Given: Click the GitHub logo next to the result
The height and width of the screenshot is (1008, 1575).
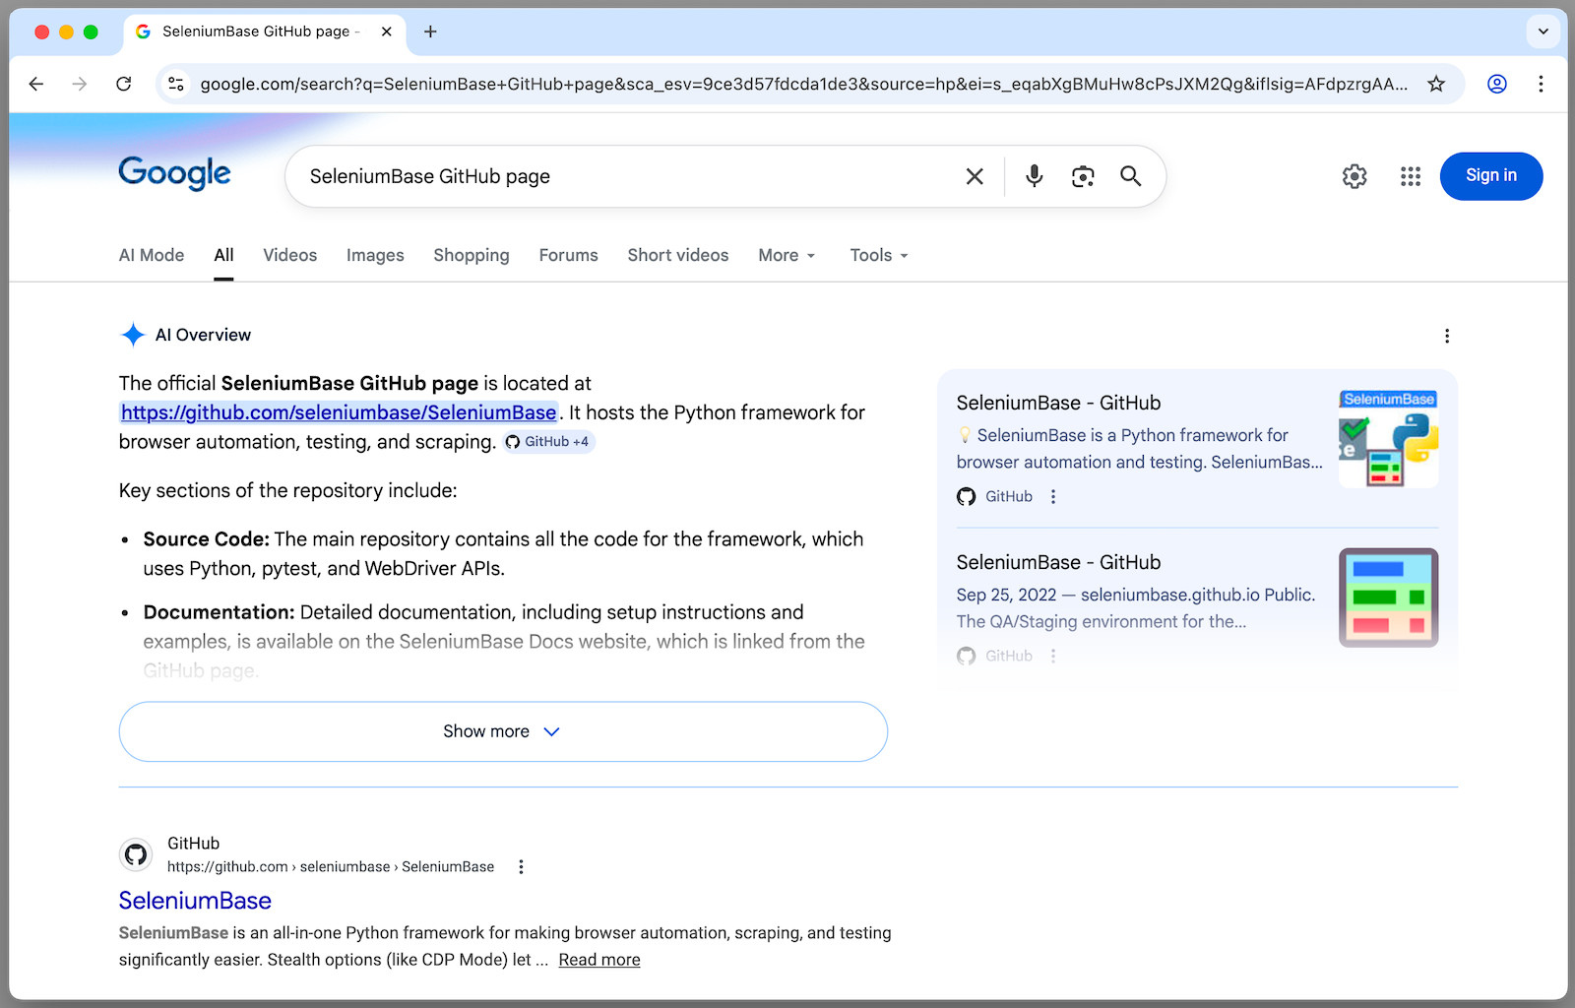Looking at the screenshot, I should click(x=136, y=853).
